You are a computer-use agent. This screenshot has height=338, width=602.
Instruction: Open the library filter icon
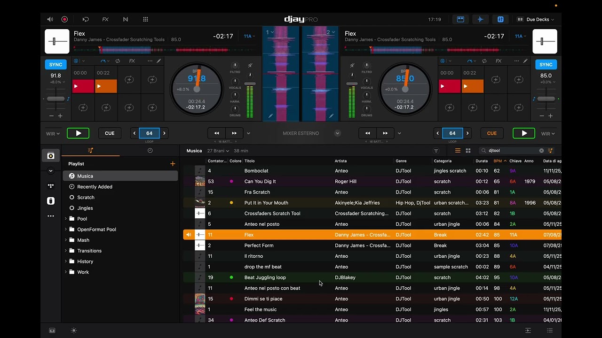[x=436, y=151]
